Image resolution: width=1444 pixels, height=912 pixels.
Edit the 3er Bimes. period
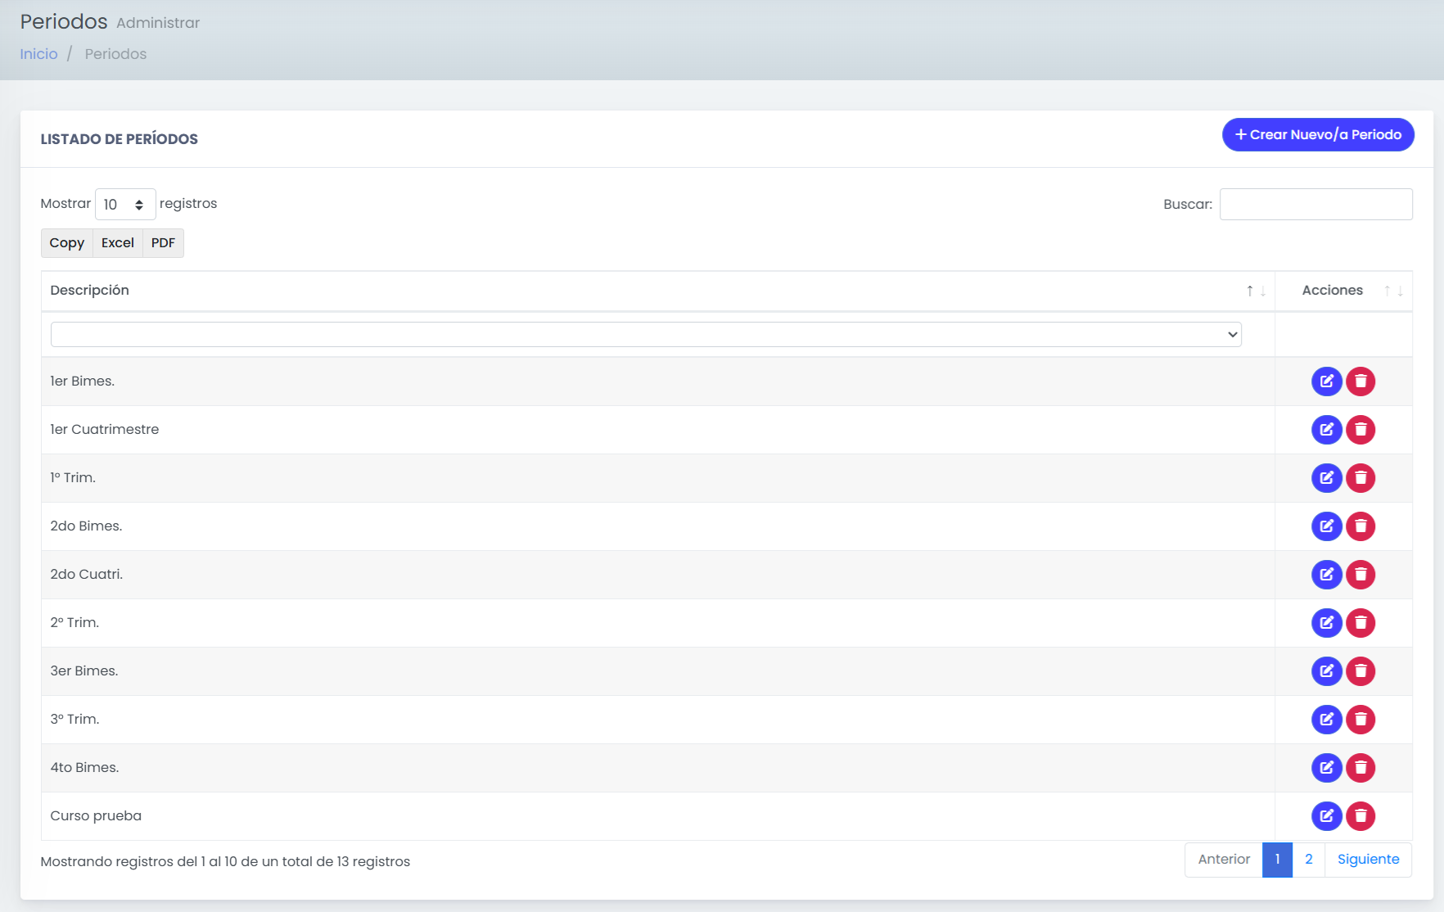pos(1326,671)
